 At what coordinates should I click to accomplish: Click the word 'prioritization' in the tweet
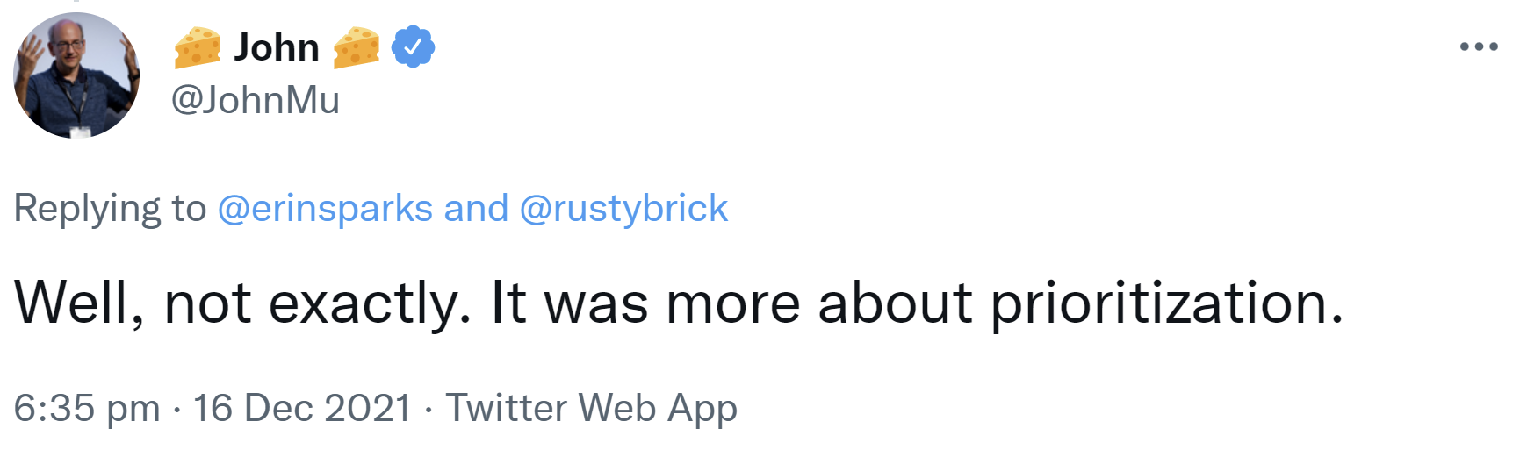tap(1166, 303)
